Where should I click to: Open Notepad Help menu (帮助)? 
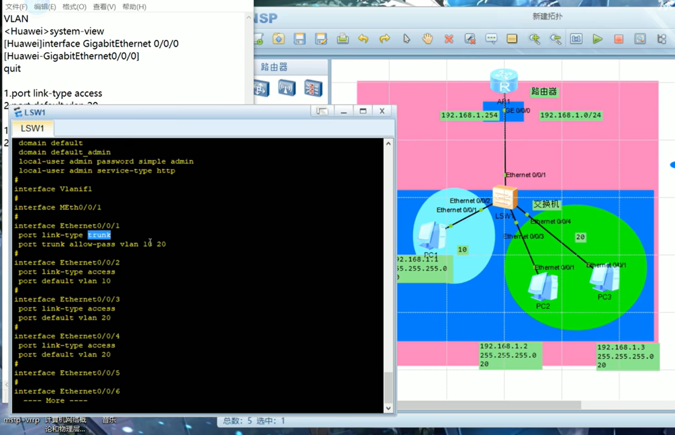[x=134, y=6]
